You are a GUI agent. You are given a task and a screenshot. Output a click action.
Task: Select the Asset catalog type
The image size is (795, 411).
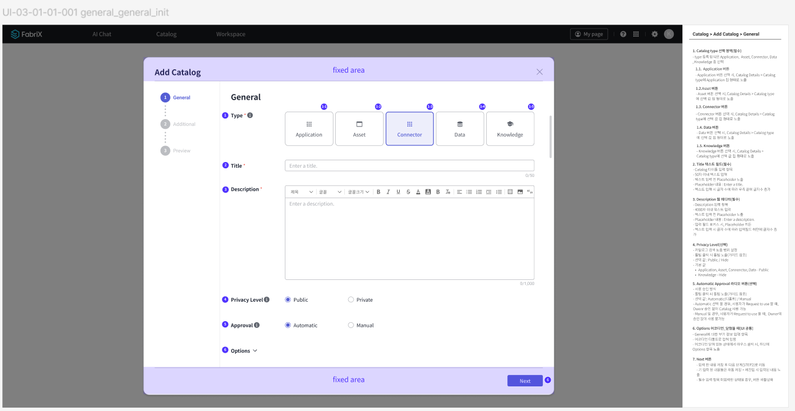(x=359, y=129)
